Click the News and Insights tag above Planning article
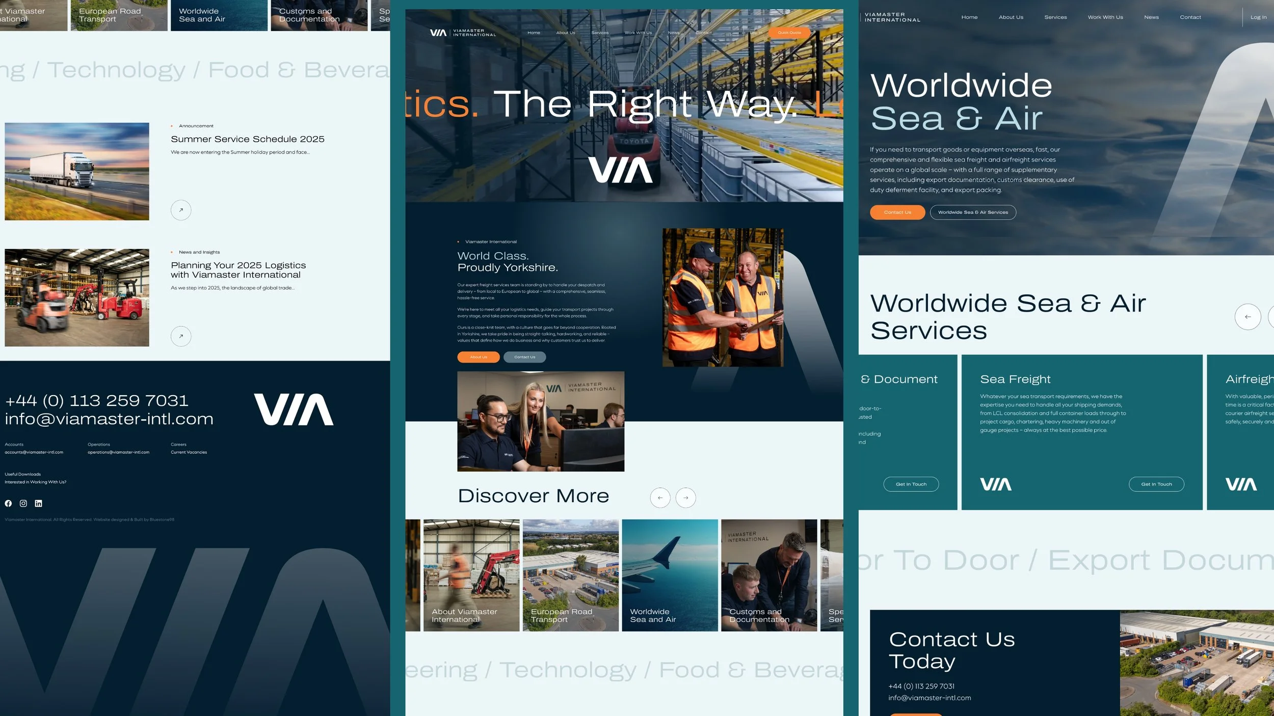This screenshot has height=716, width=1274. pyautogui.click(x=199, y=252)
